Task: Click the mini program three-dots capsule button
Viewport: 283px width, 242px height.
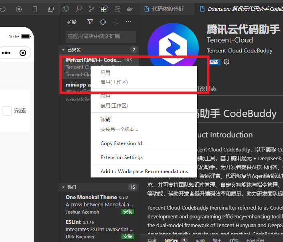Action: click(6, 53)
